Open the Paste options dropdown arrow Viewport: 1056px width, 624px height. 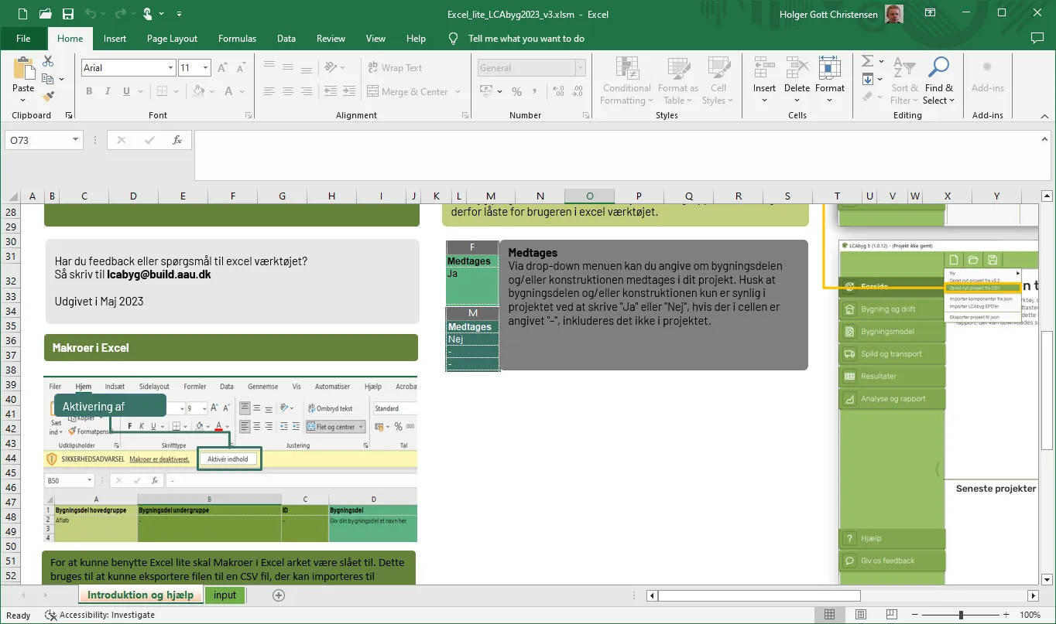(x=23, y=101)
